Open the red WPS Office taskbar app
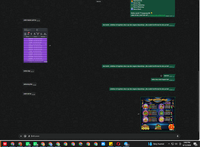200x147 pixels. pyautogui.click(x=5, y=144)
